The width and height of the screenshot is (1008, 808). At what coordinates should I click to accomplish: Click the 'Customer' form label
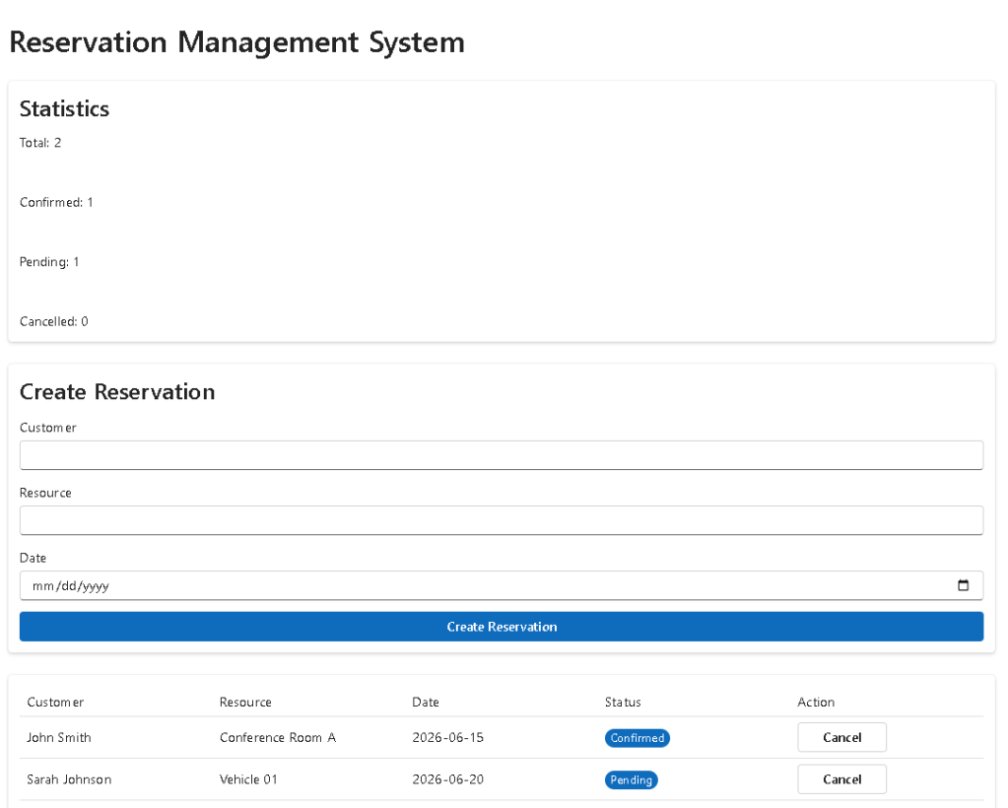tap(48, 428)
